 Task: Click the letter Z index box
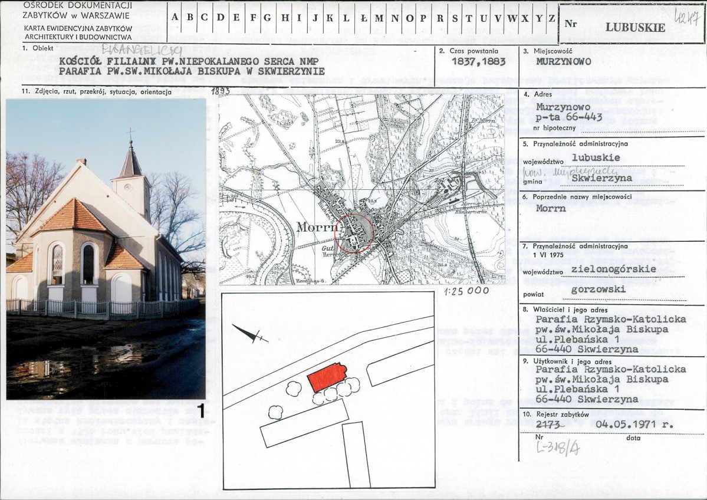pos(552,18)
